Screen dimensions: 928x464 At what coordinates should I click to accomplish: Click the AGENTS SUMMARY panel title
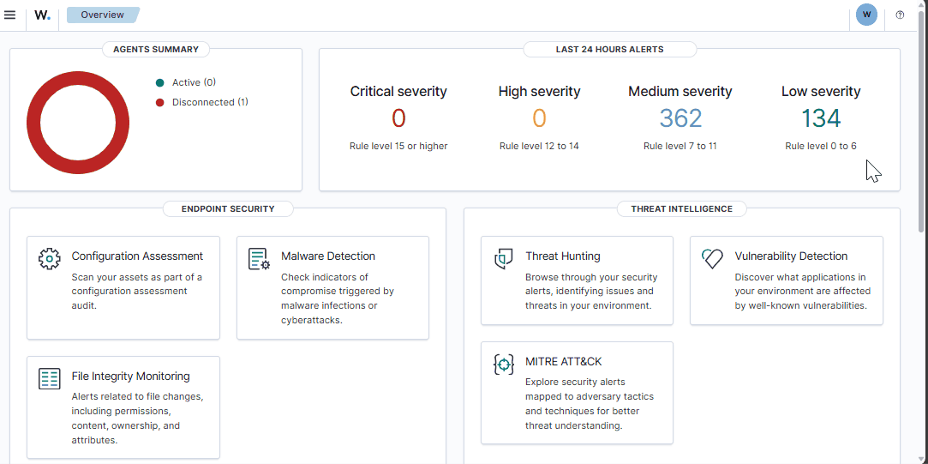156,49
